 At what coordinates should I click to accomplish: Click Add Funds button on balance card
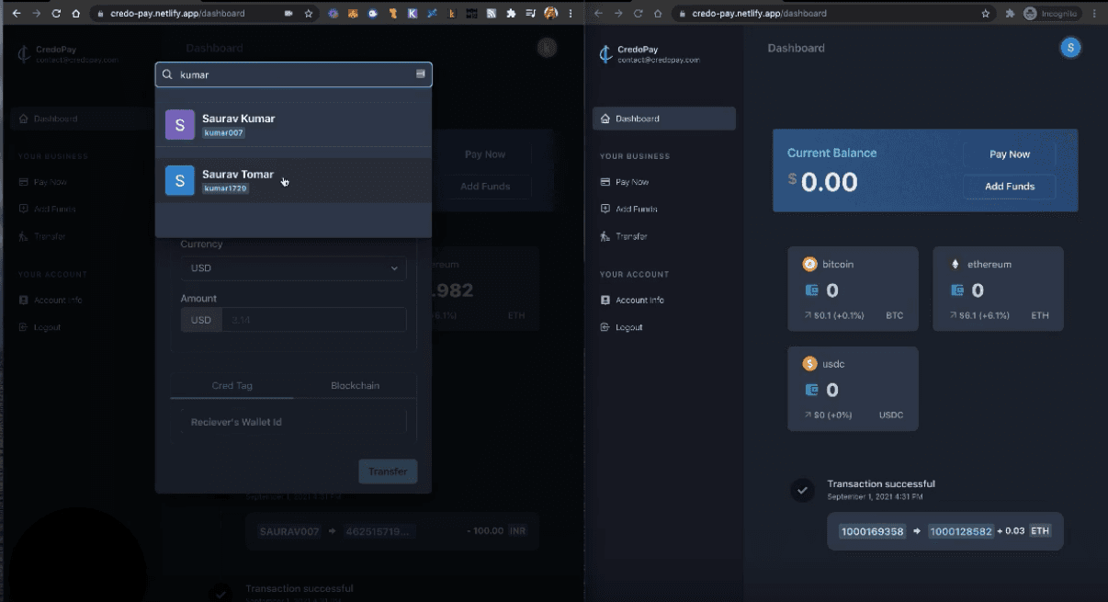tap(1010, 187)
